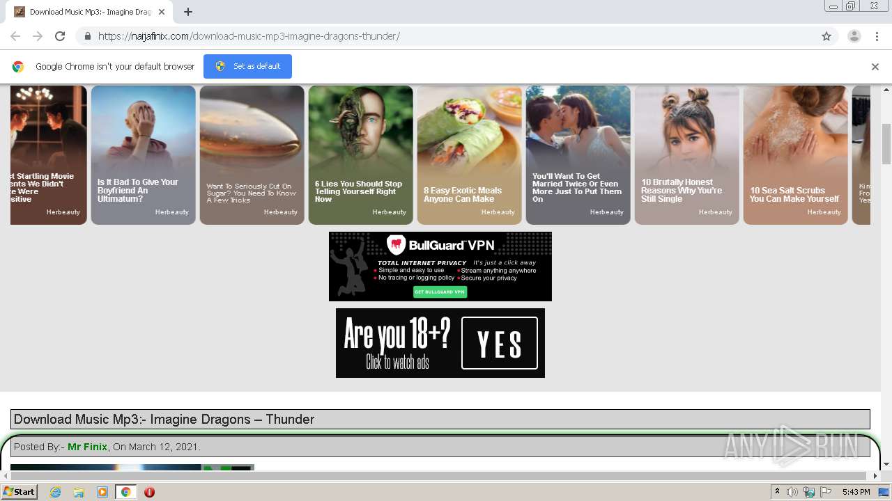
Task: Open File Explorer folder taskbar icon
Action: [79, 492]
